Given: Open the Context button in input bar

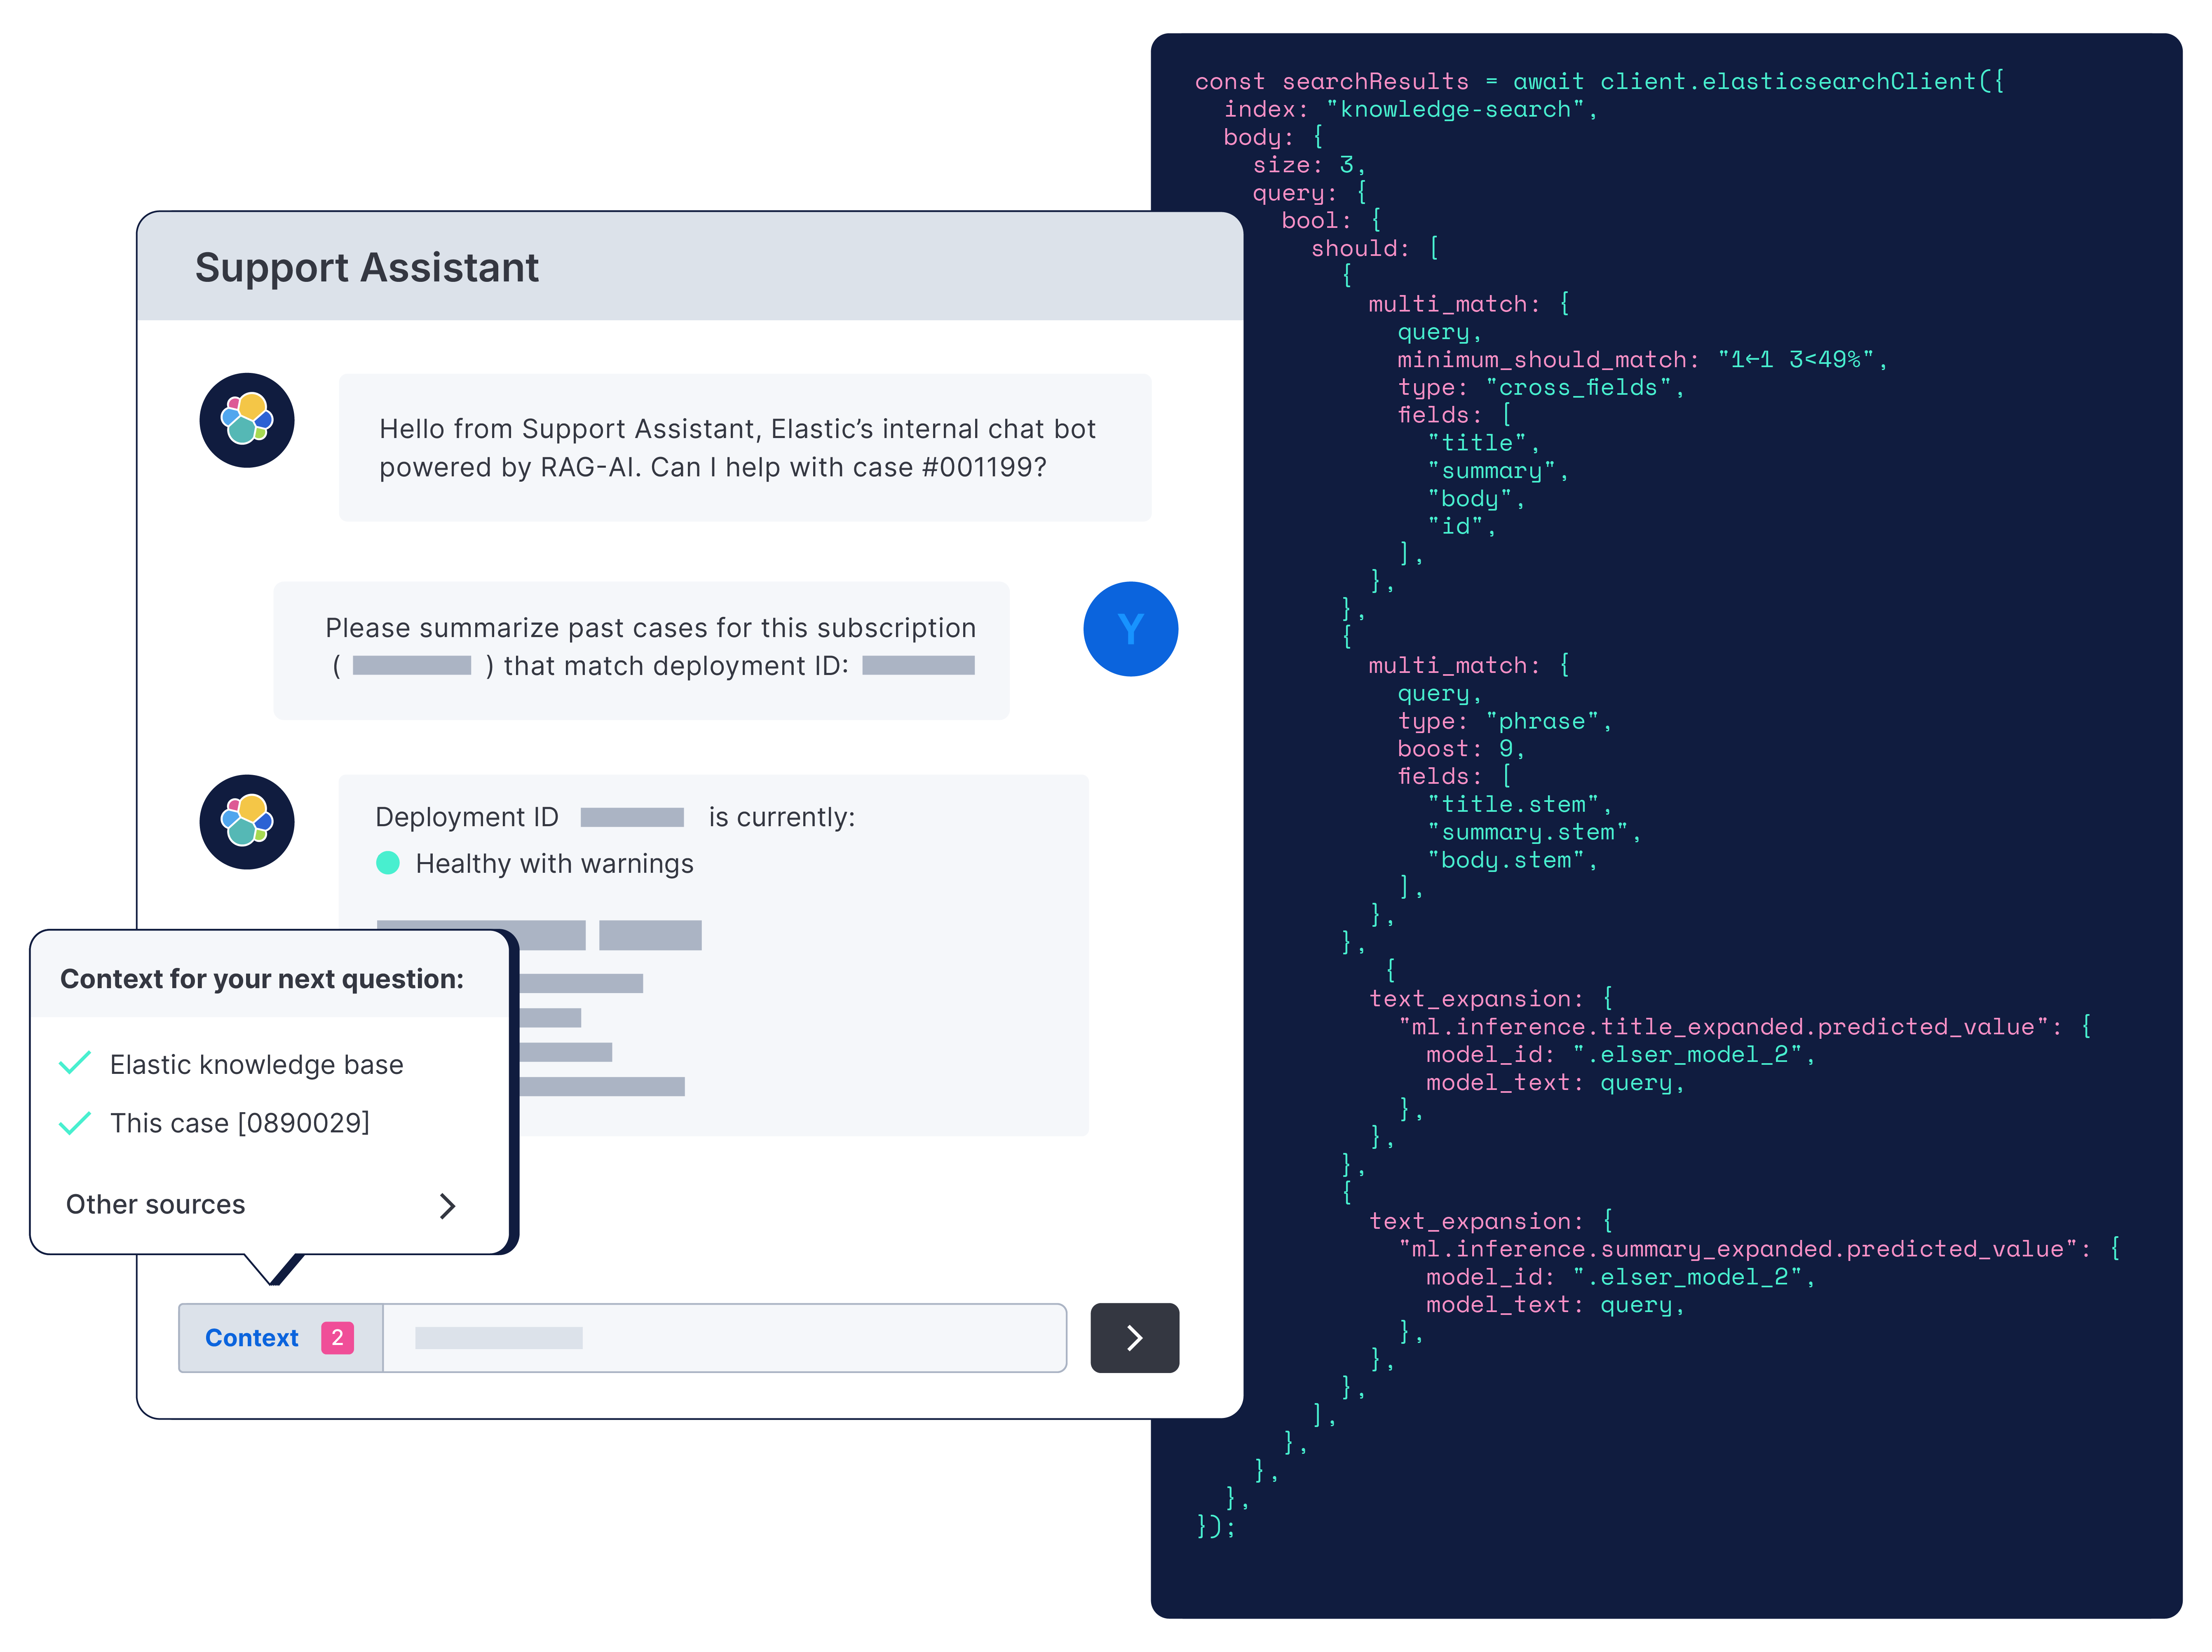Looking at the screenshot, I should click(x=281, y=1337).
